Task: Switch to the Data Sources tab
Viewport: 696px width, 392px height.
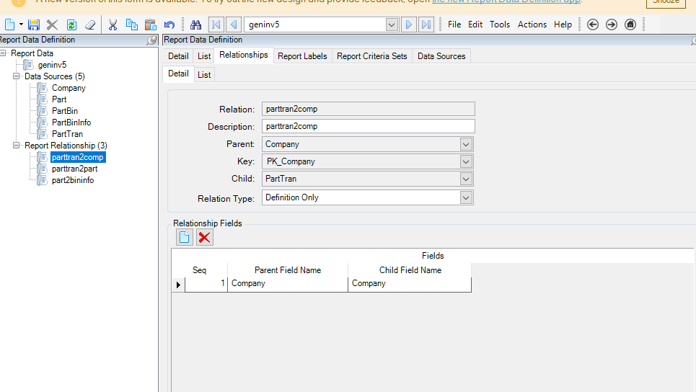Action: click(441, 56)
